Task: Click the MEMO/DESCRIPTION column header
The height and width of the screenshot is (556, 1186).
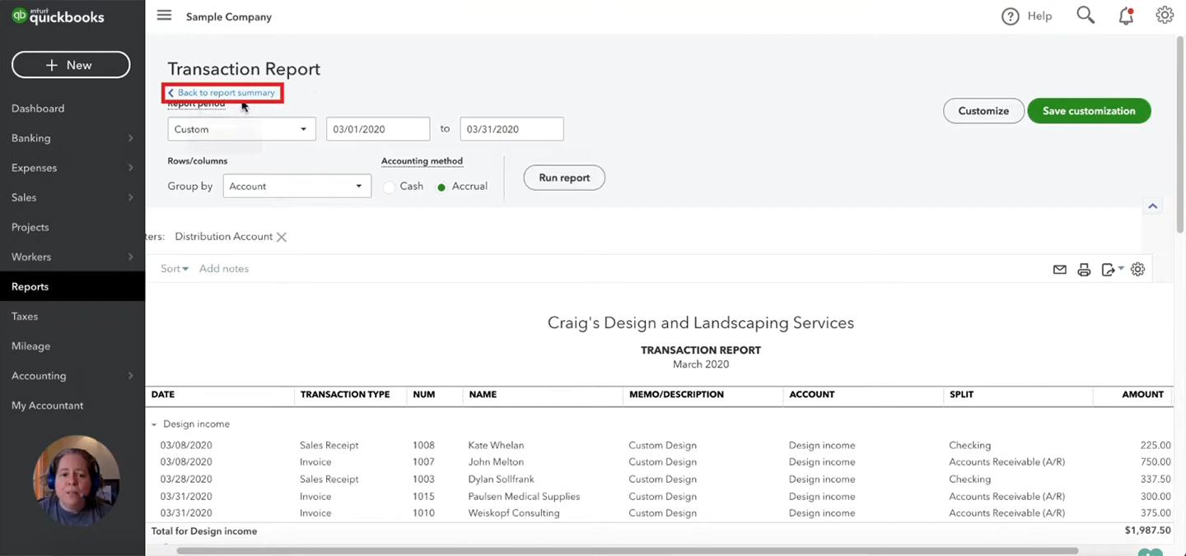Action: 676,395
